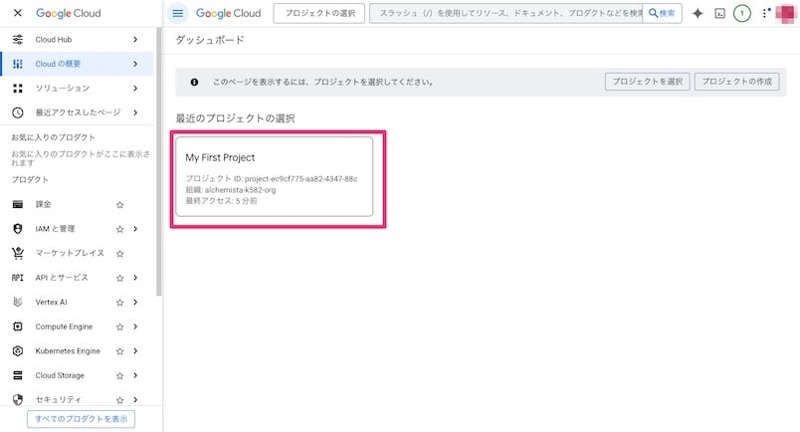This screenshot has height=432, width=800.
Task: Select the Cloud の概要 menu item
Action: pyautogui.click(x=59, y=64)
